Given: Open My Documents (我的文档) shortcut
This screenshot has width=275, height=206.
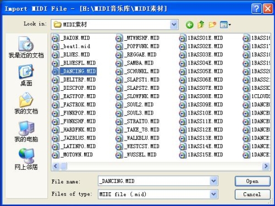Looking at the screenshot, I should (26, 103).
